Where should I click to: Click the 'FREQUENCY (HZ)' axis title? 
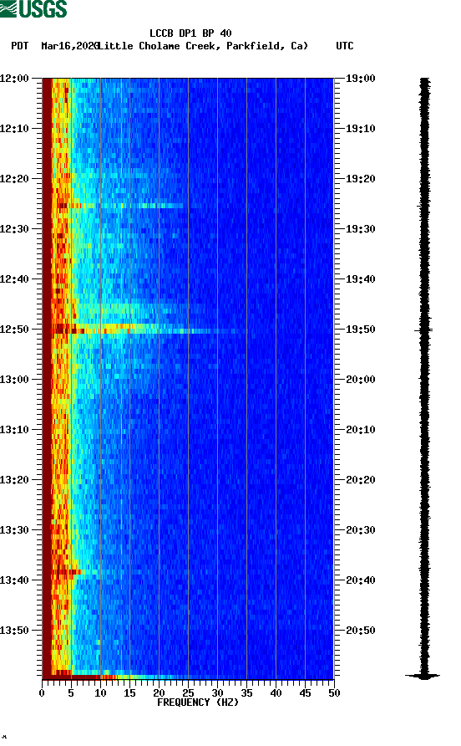click(198, 703)
